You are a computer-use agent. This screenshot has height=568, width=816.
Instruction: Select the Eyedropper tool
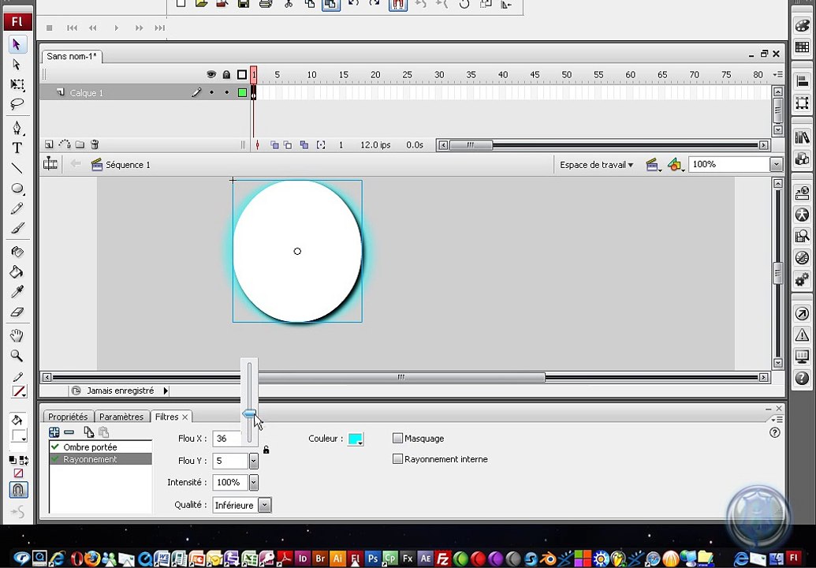(17, 292)
